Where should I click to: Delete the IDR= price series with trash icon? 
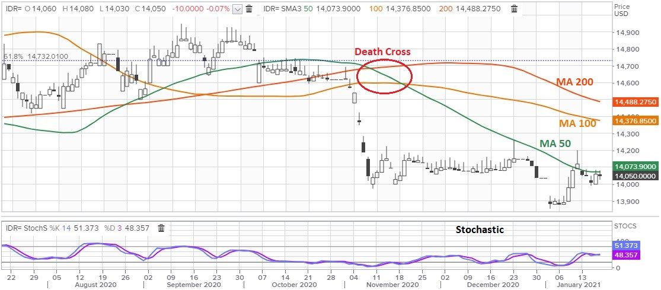[x=249, y=8]
